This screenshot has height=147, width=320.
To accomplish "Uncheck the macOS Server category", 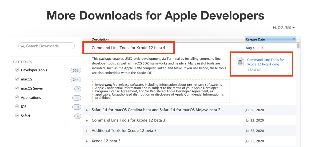I will click(17, 88).
